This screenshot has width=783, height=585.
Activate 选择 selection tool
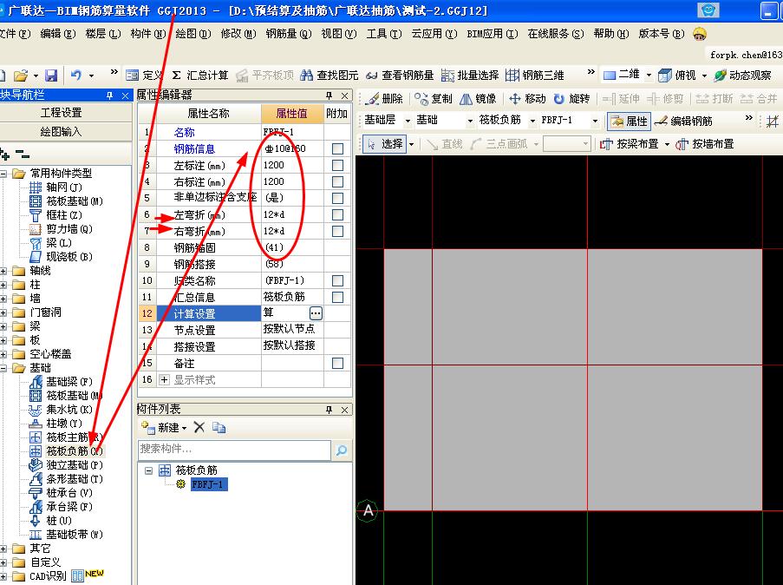click(385, 144)
